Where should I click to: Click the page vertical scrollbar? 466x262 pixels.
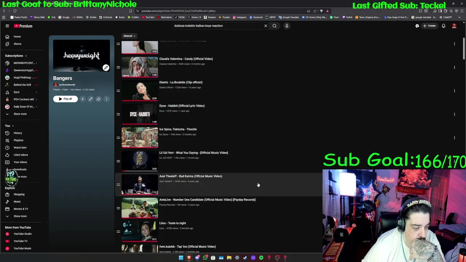click(463, 48)
